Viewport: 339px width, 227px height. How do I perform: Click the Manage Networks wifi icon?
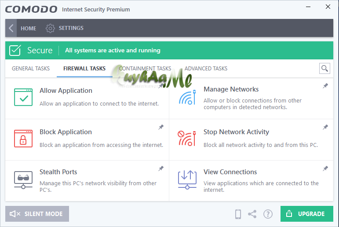[x=187, y=96]
